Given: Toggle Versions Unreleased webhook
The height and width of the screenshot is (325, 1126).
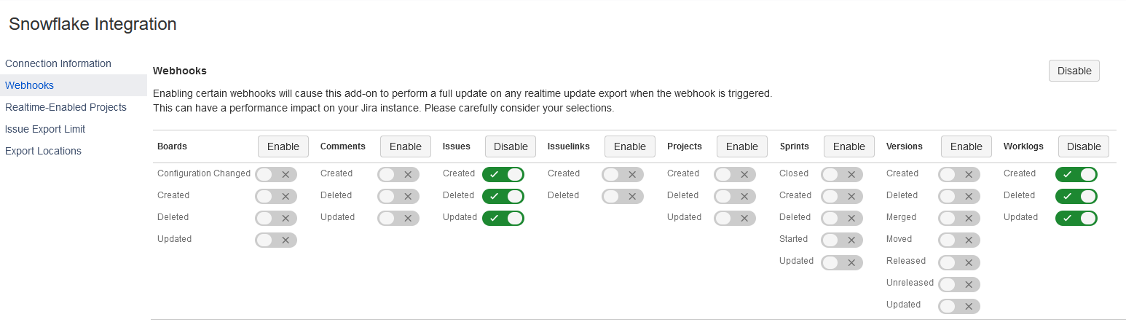Looking at the screenshot, I should (x=959, y=284).
